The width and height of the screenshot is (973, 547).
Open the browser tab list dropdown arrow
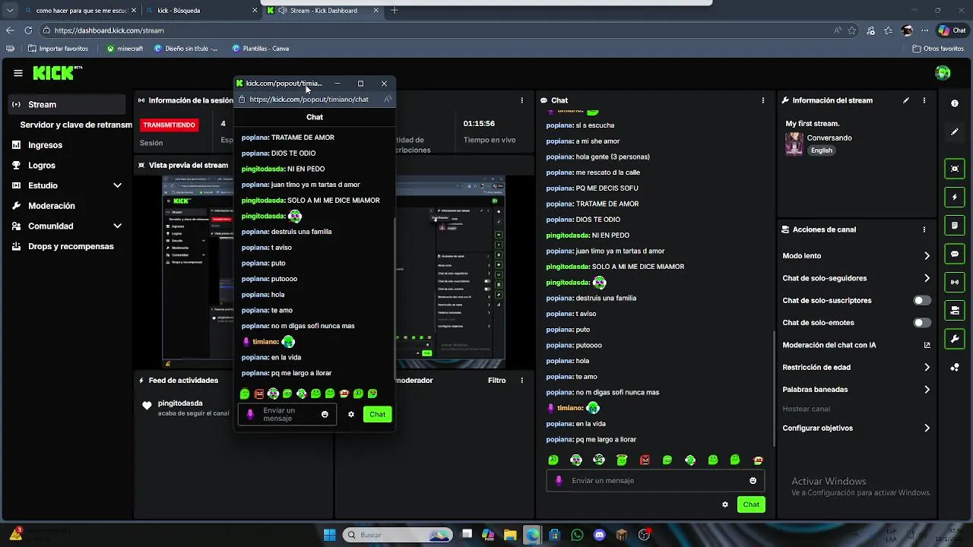[x=10, y=11]
